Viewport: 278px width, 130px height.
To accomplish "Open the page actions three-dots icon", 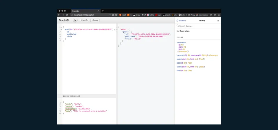I will click(110, 15).
